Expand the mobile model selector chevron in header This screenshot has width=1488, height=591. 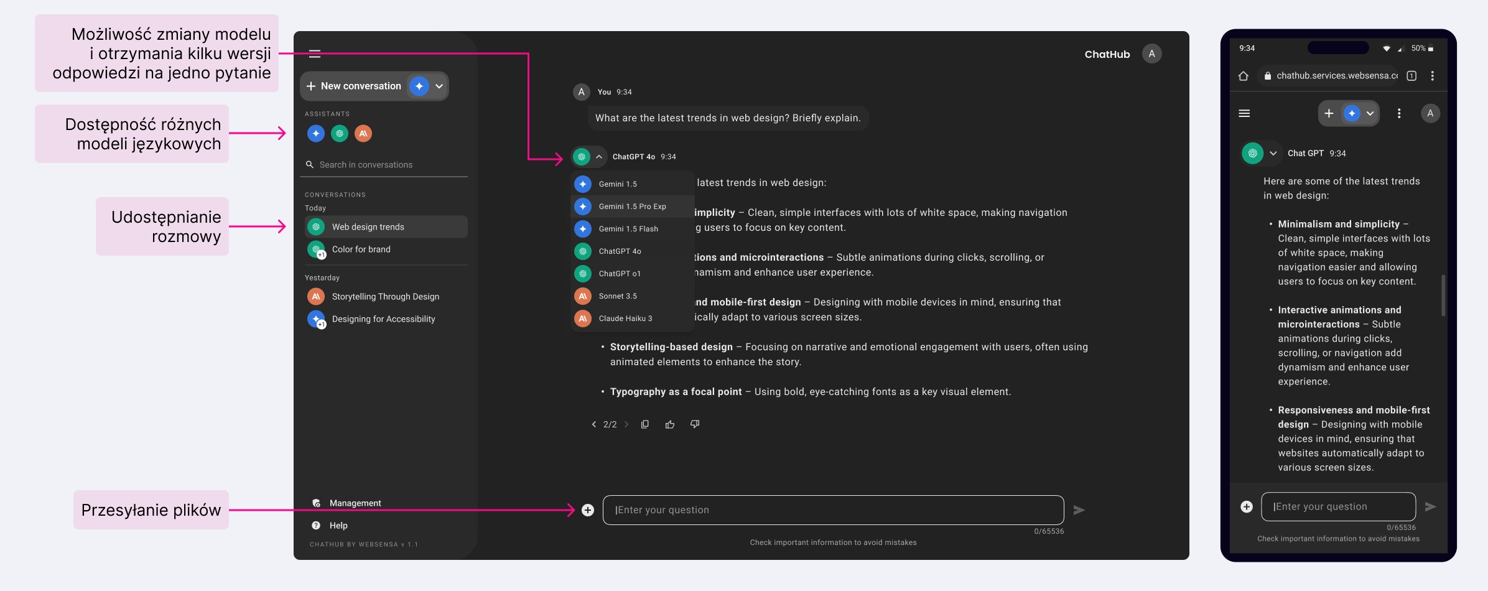pyautogui.click(x=1370, y=113)
